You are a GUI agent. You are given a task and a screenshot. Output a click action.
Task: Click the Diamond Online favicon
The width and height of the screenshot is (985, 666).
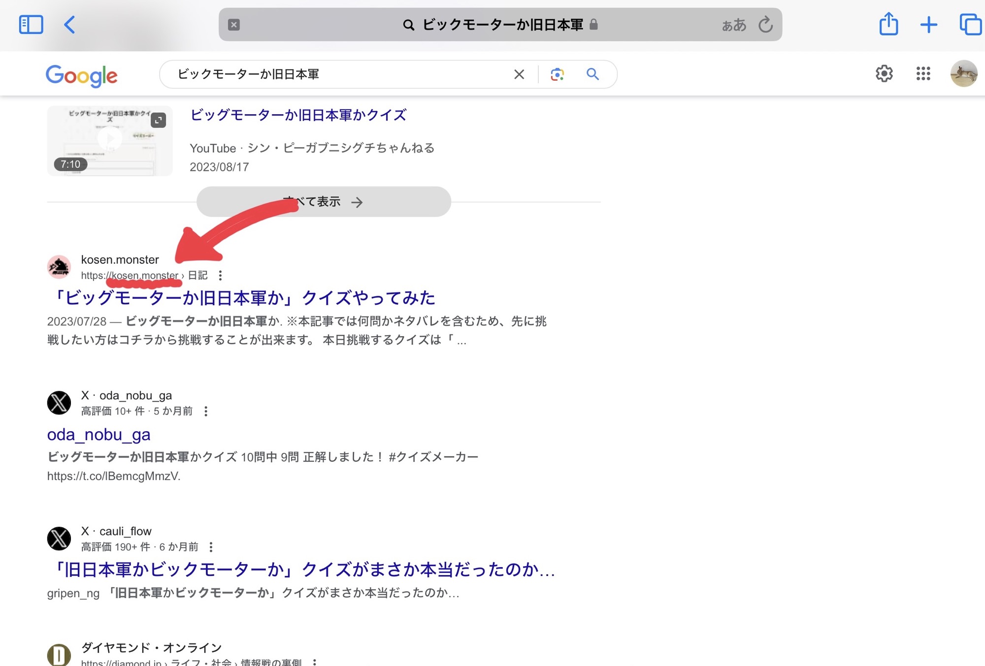[59, 655]
